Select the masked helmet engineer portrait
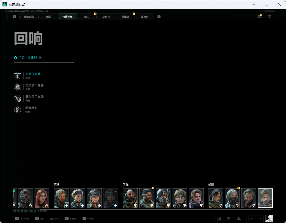The height and width of the screenshot is (223, 286). click(163, 198)
